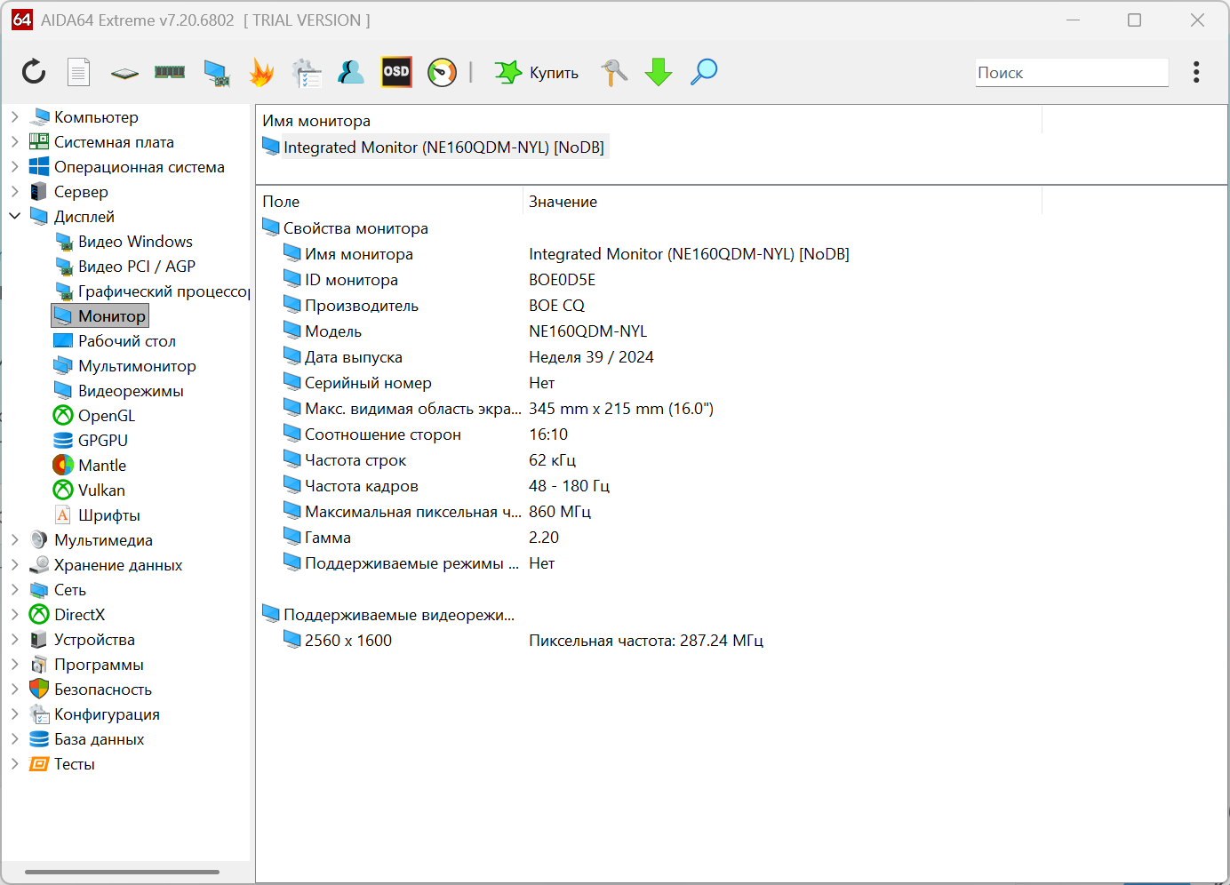The image size is (1230, 885).
Task: Expand the Программы tree node
Action: 14,664
